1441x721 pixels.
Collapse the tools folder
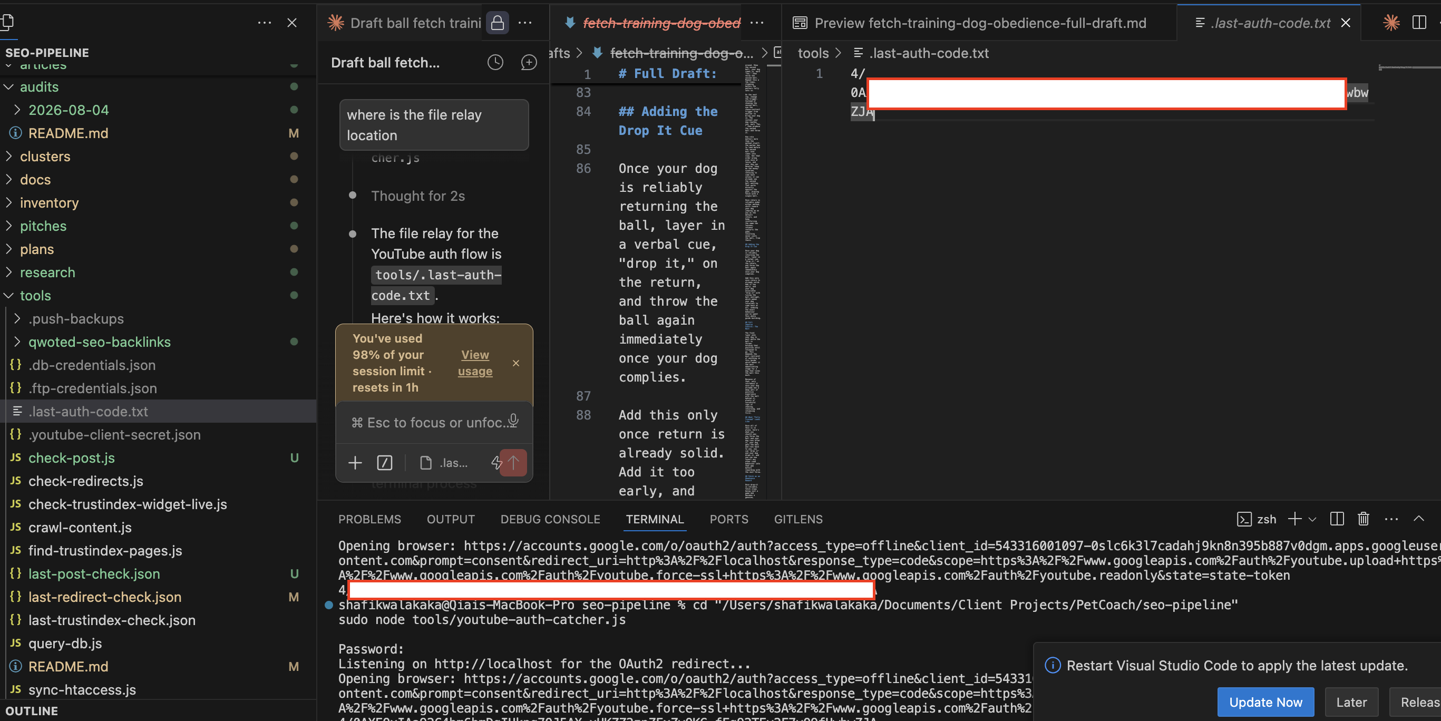[x=9, y=295]
